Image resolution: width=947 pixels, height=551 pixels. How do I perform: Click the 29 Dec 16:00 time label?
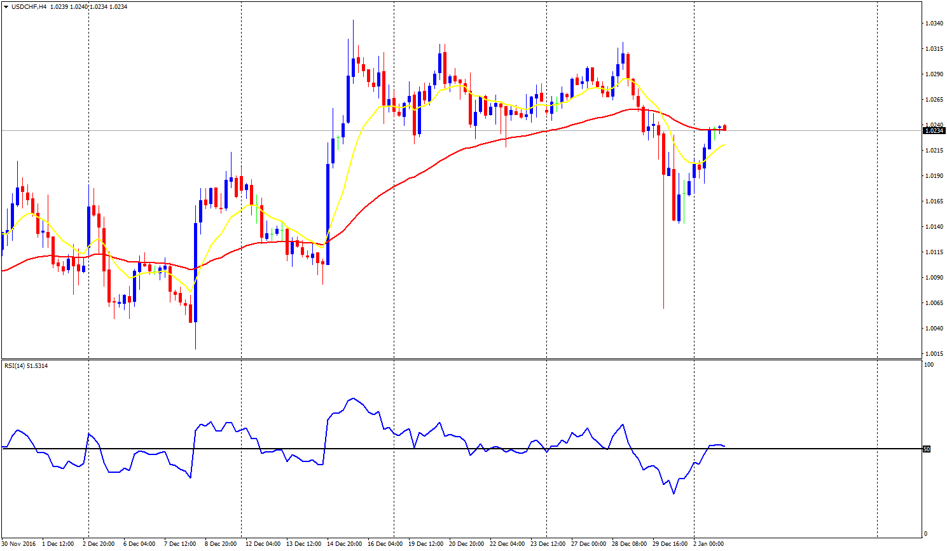(x=670, y=544)
